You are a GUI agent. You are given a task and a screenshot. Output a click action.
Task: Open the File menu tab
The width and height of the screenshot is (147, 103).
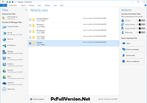coord(3,5)
